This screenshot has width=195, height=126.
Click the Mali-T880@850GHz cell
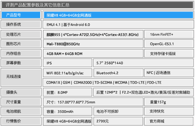(x=93, y=44)
